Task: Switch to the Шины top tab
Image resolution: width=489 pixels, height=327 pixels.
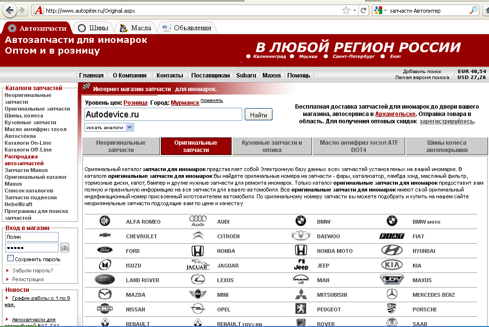Action: pos(93,28)
